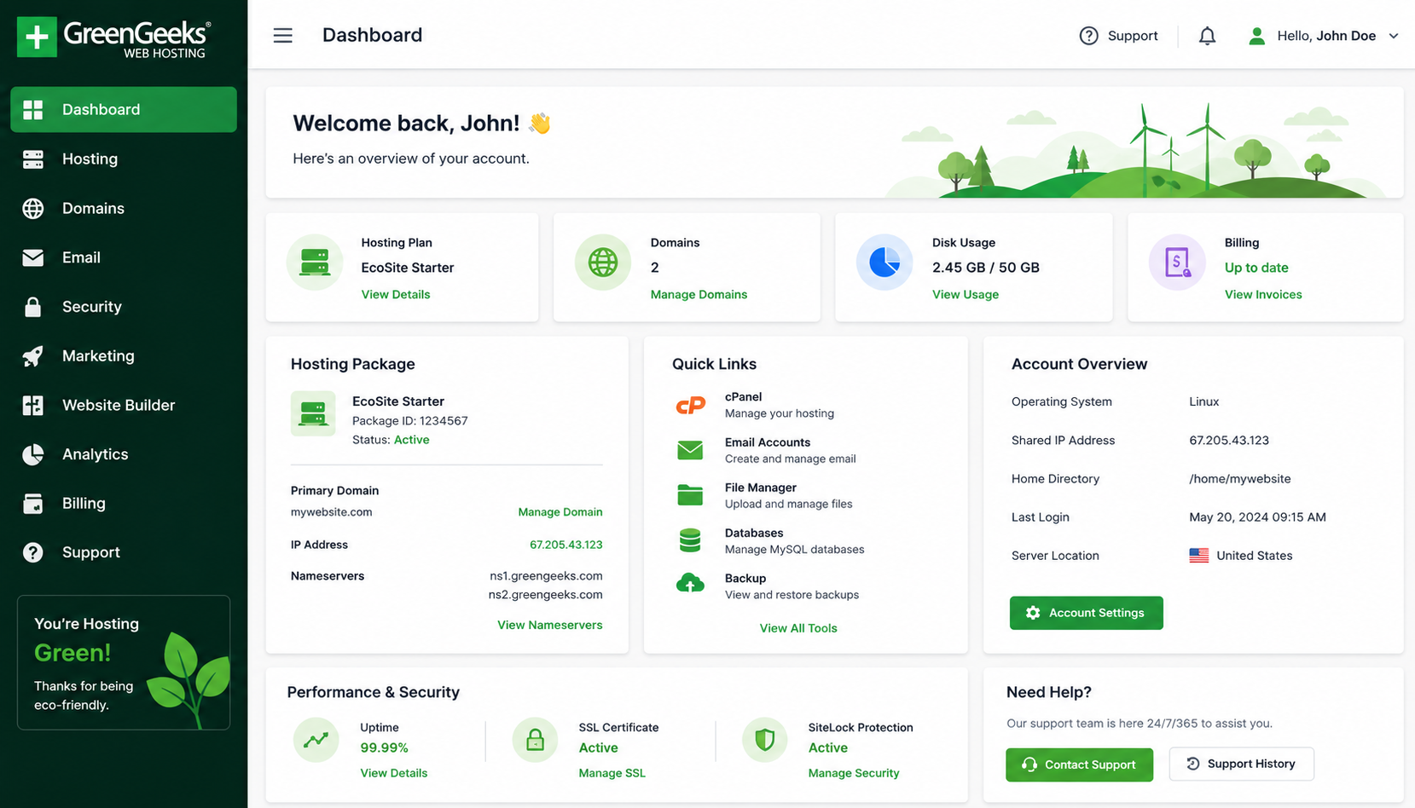Screen dimensions: 1415x808
Task: Open View Nameservers link
Action: (550, 625)
